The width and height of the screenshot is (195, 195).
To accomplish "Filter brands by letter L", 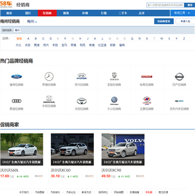I will (102, 38).
